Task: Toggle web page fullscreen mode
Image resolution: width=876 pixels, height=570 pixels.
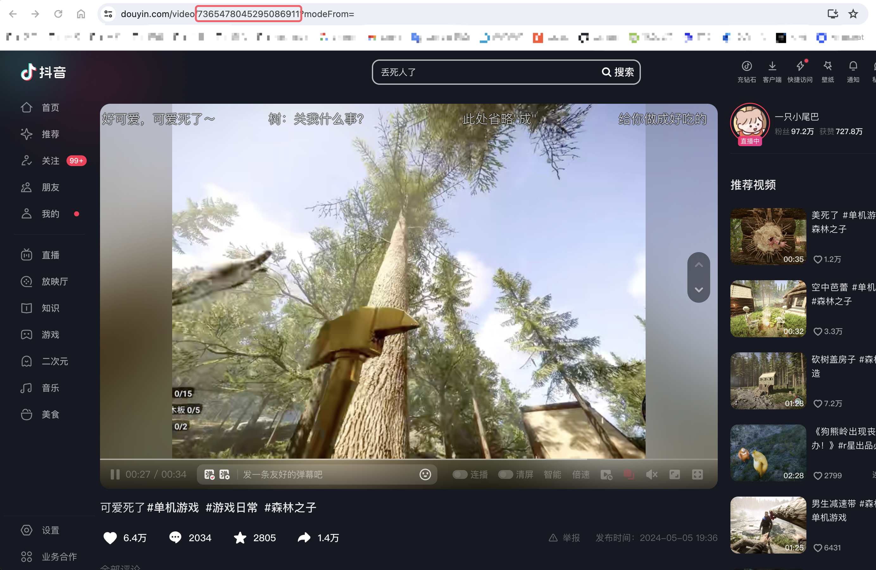Action: pos(674,474)
